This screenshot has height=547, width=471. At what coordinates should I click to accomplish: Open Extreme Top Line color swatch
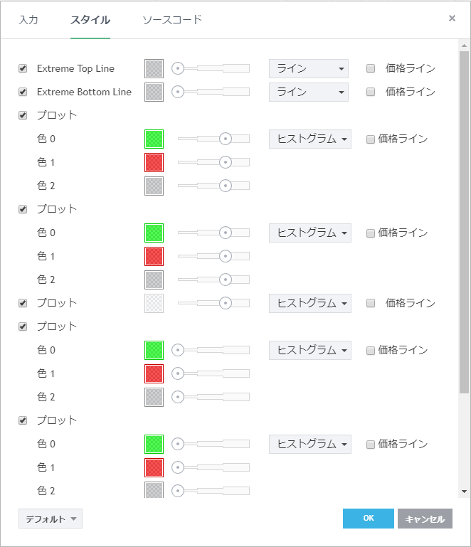pyautogui.click(x=154, y=68)
